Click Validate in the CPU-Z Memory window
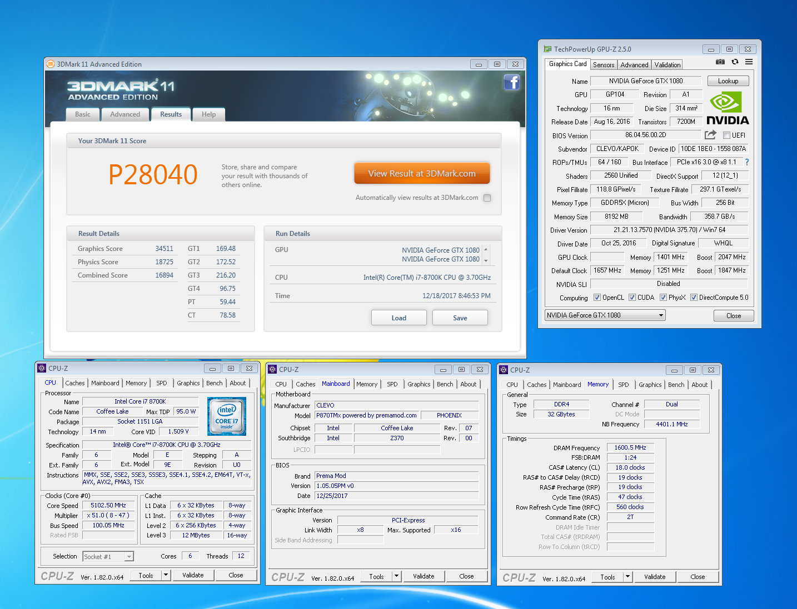 coord(655,577)
